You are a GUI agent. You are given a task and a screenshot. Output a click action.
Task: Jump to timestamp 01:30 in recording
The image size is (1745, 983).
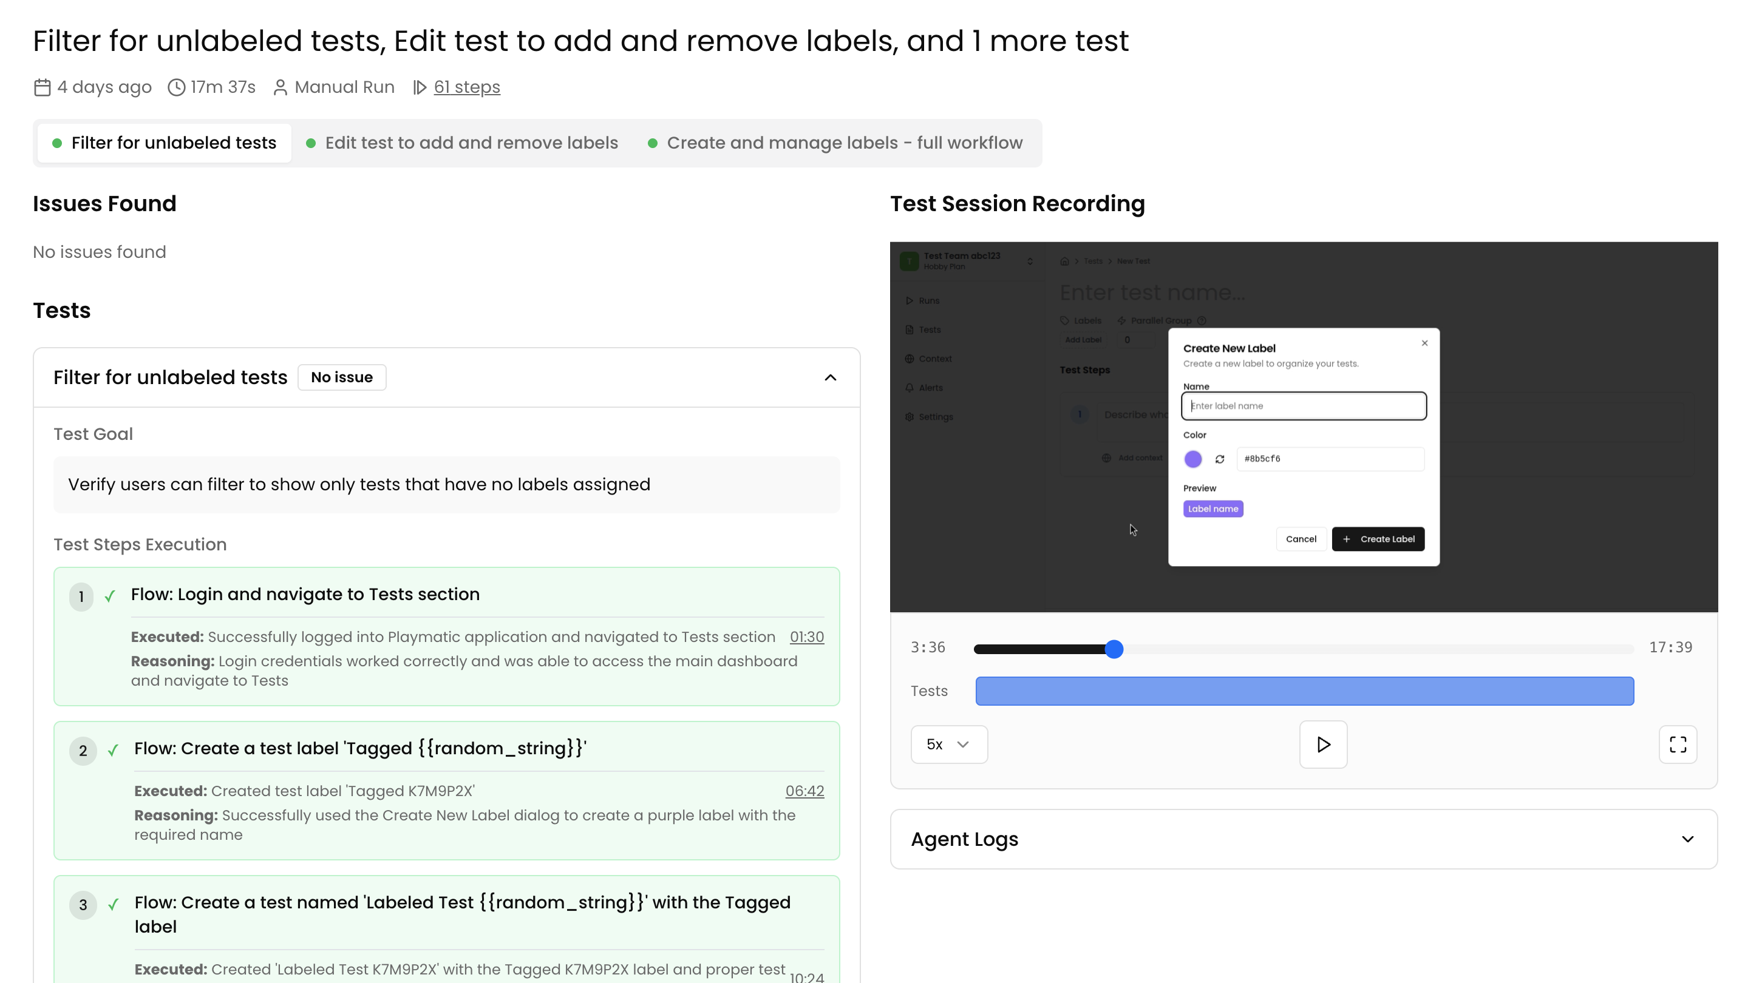click(806, 637)
